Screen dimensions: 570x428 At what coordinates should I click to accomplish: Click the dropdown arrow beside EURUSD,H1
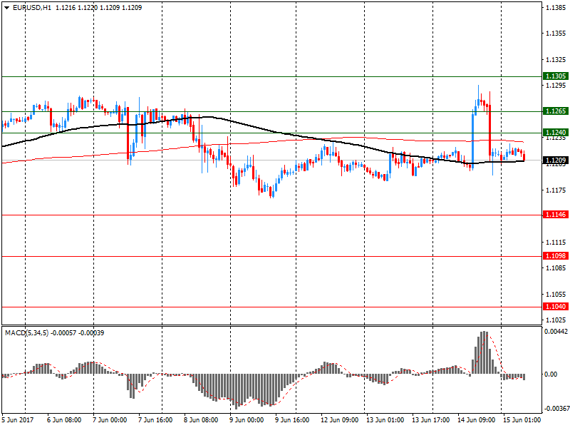click(x=6, y=8)
